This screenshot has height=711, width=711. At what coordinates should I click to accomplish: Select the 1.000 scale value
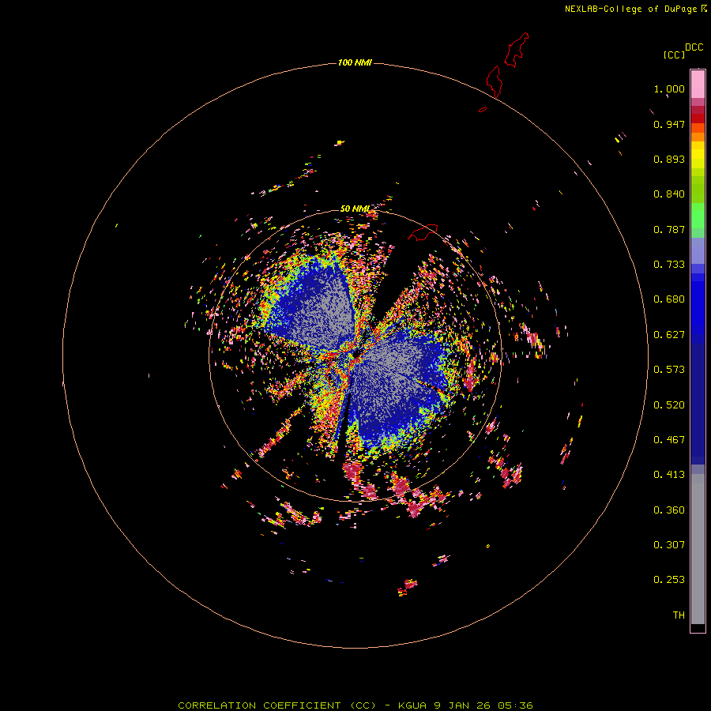pyautogui.click(x=669, y=88)
